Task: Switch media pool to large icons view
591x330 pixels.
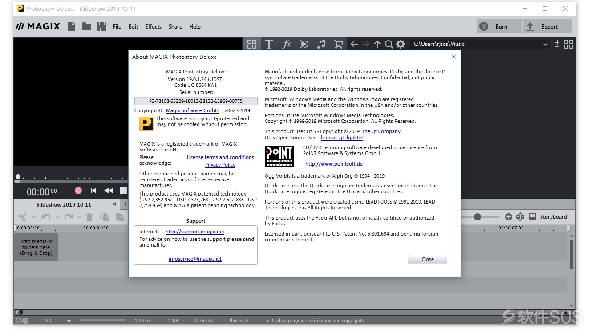Action: point(569,44)
